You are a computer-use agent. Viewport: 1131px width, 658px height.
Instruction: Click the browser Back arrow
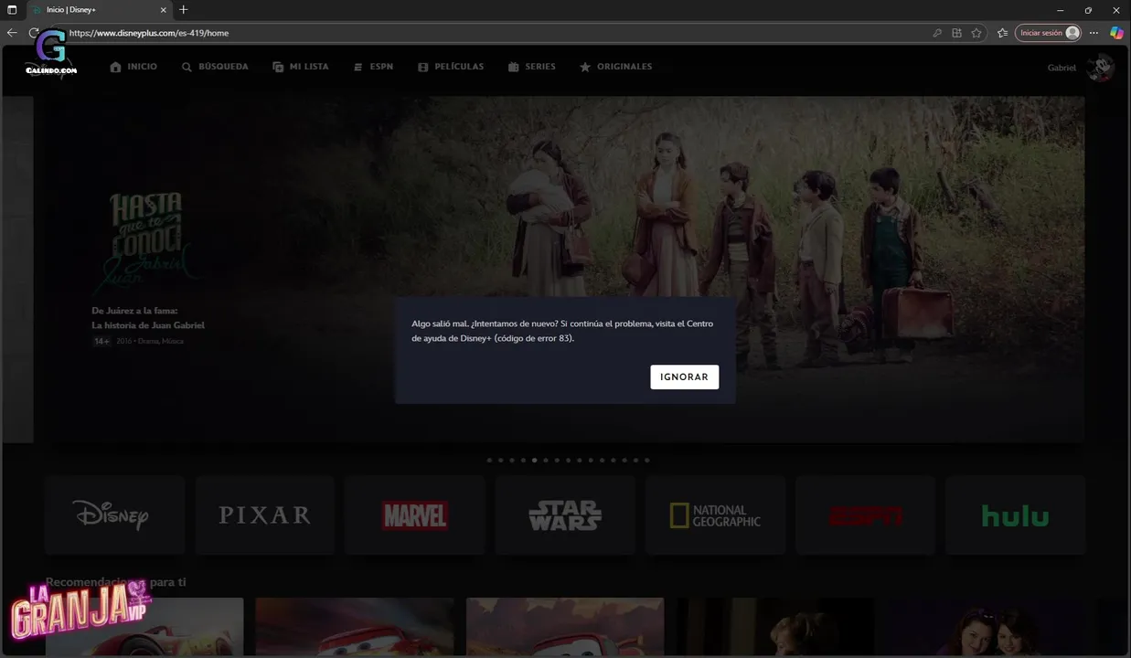[x=12, y=33]
